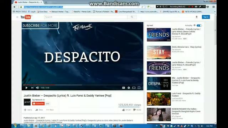Open the Steam taskbar icon

coord(82,126)
